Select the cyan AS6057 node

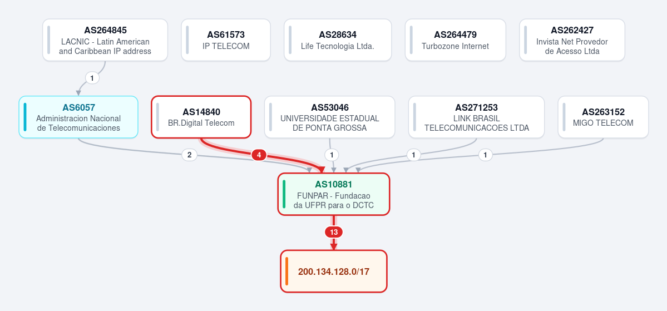coord(78,117)
